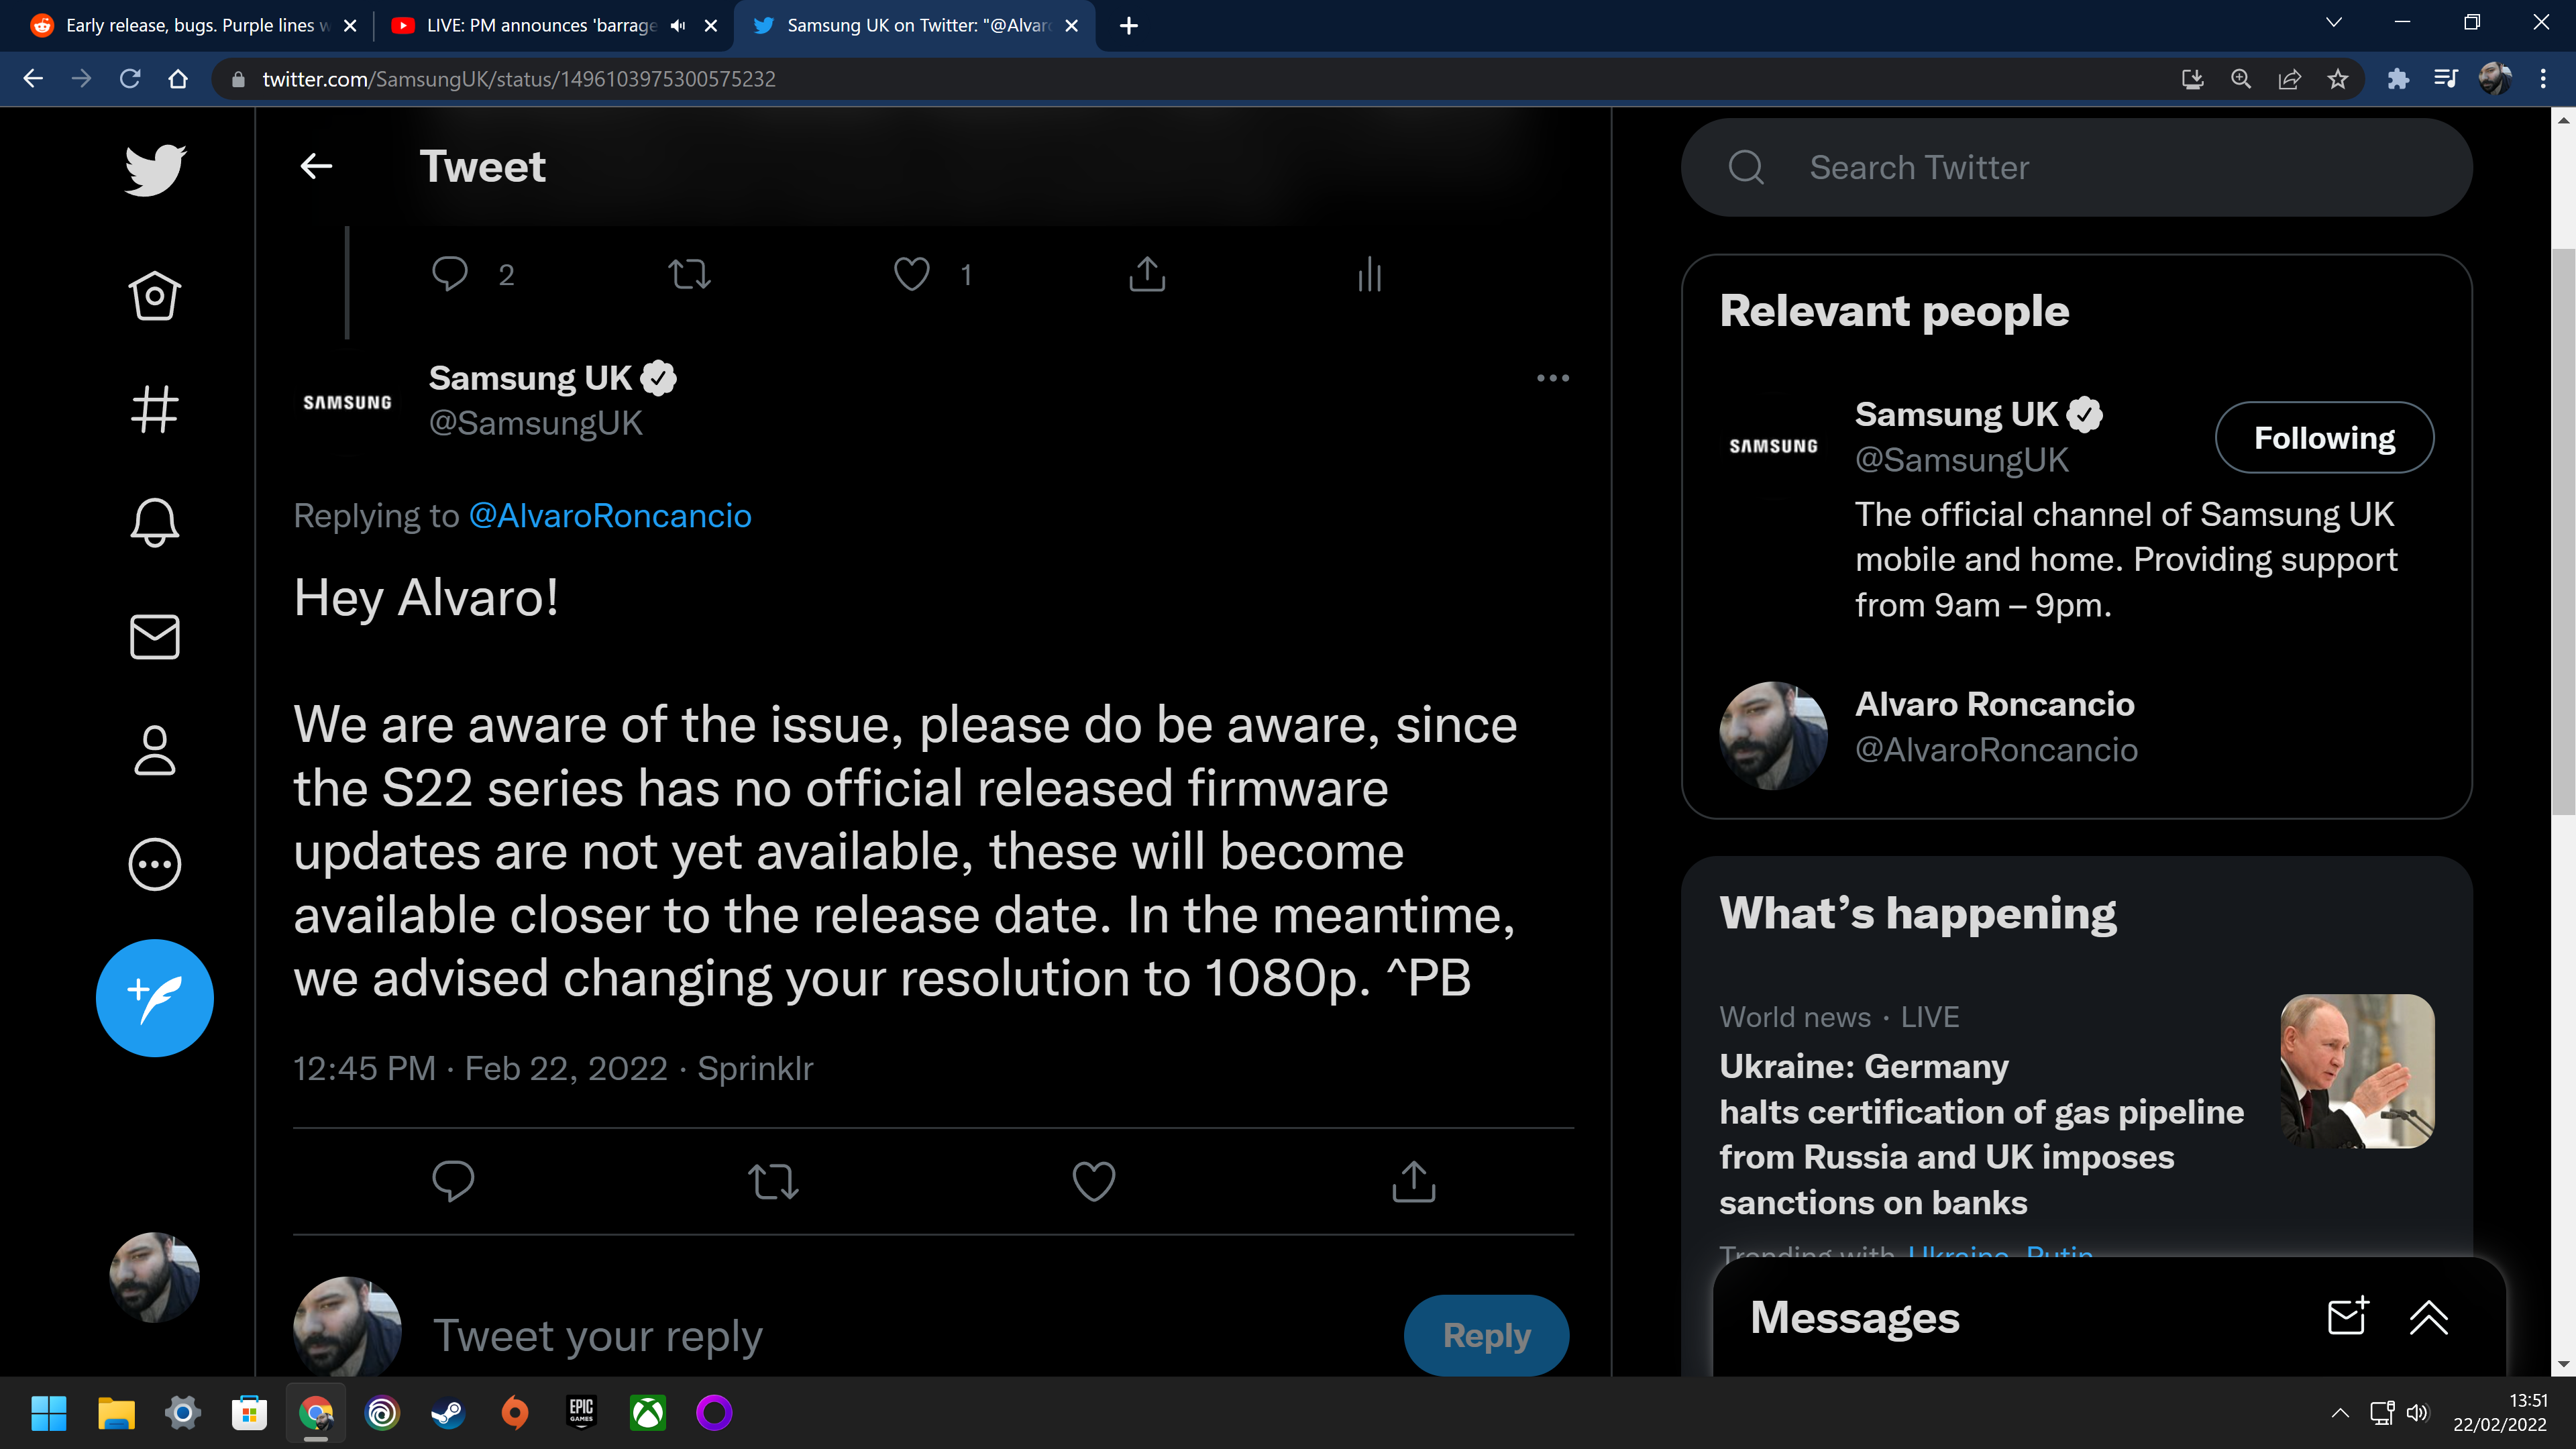The height and width of the screenshot is (1449, 2576).
Task: Switch to YouTube LIVE PM announces tab
Action: click(x=541, y=25)
